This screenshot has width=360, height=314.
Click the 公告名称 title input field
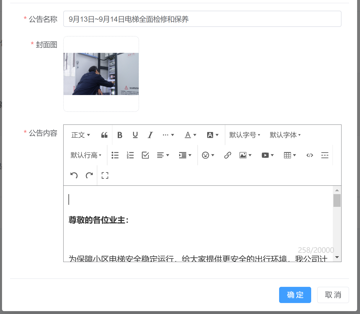tap(202, 19)
